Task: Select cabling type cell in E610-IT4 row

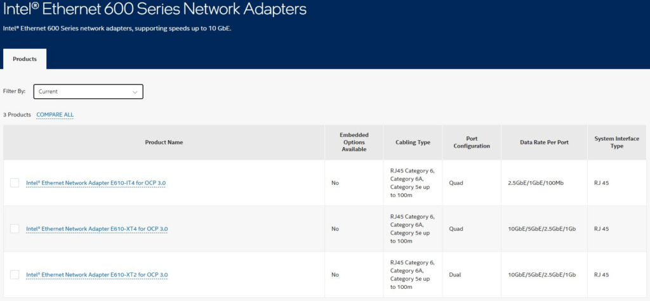Action: (413, 183)
